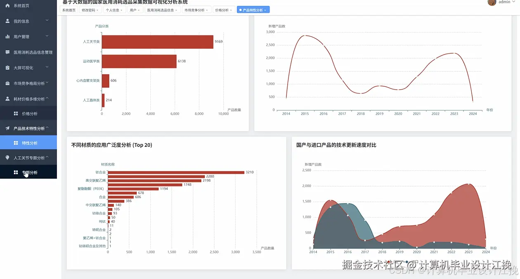Click the bar-chart icon beside 用户管理
Screen dimensions: 520x279
7,37
